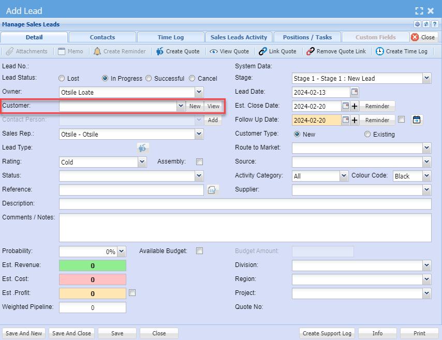Image resolution: width=442 pixels, height=340 pixels.
Task: Choose Existing customer type
Action: pyautogui.click(x=367, y=134)
